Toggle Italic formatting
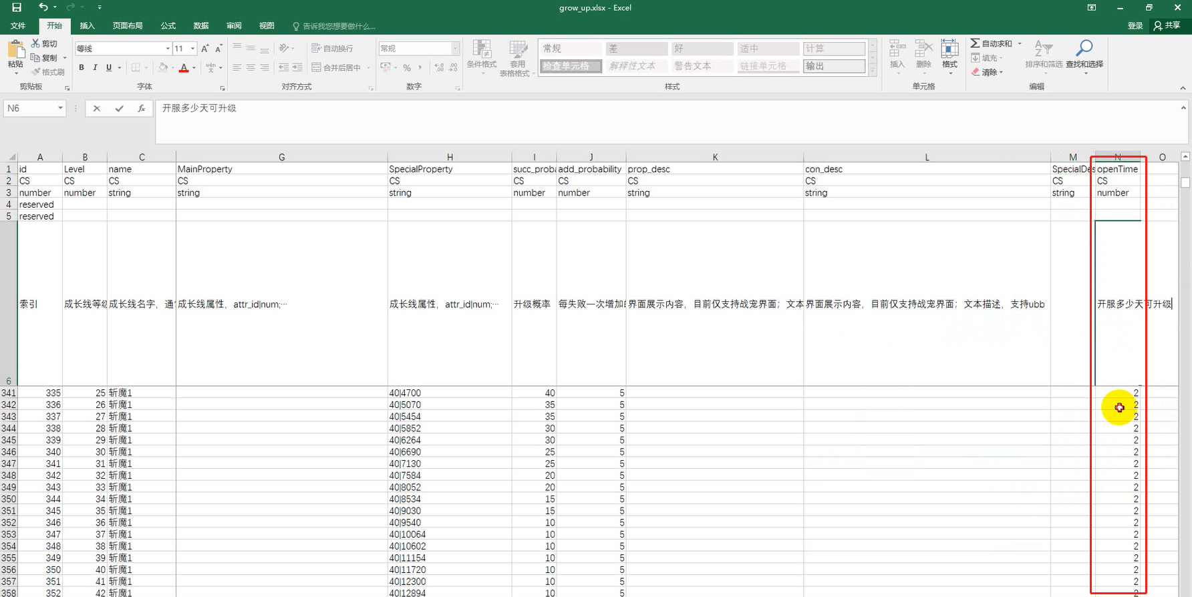1192x597 pixels. pos(95,67)
